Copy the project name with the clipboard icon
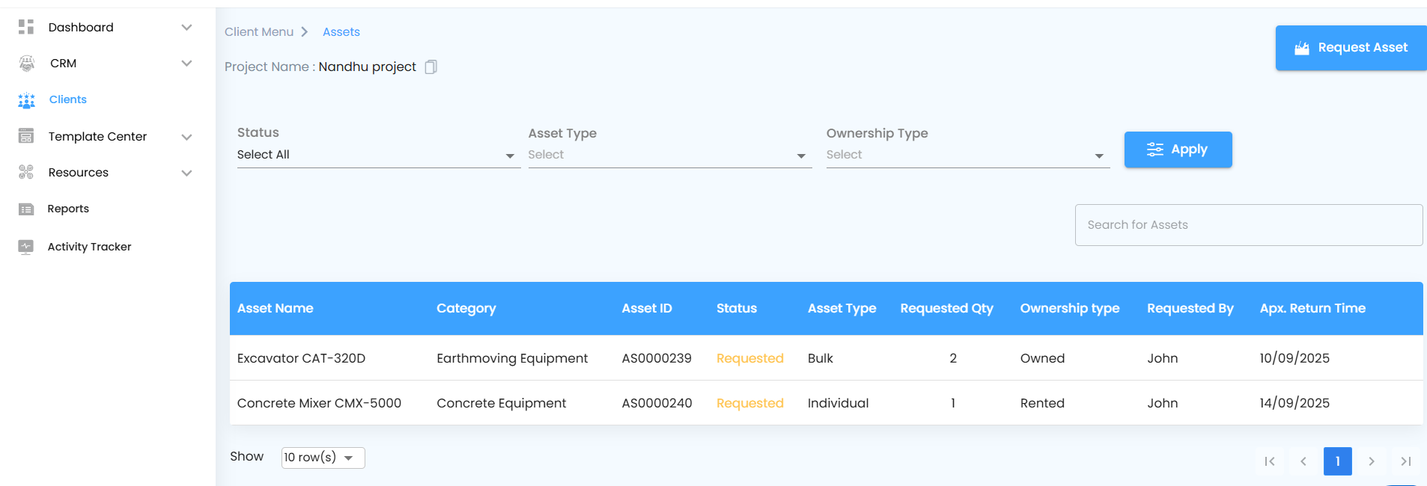Viewport: 1427px width, 486px height. click(430, 67)
